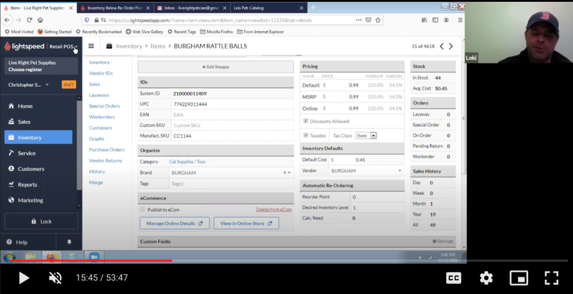Click the Reorder Point field
The width and height of the screenshot is (573, 294).
click(377, 197)
